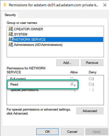
Task: Click Deny checkbox for Special permissions
Action: (90, 90)
